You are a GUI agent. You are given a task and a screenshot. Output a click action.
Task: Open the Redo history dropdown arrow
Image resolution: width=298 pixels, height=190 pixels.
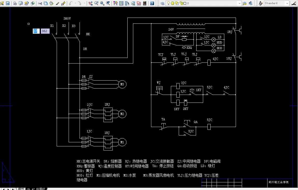[85, 3]
